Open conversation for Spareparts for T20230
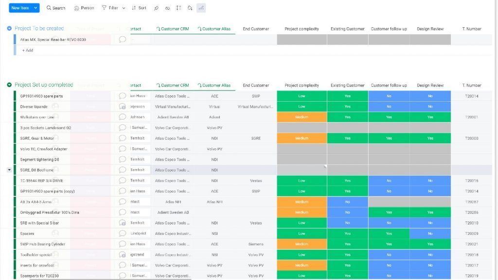The image size is (498, 280). coord(122,276)
